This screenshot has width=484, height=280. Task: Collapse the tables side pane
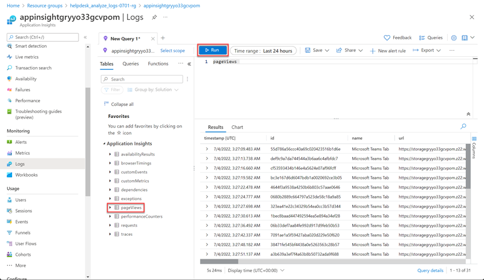189,64
